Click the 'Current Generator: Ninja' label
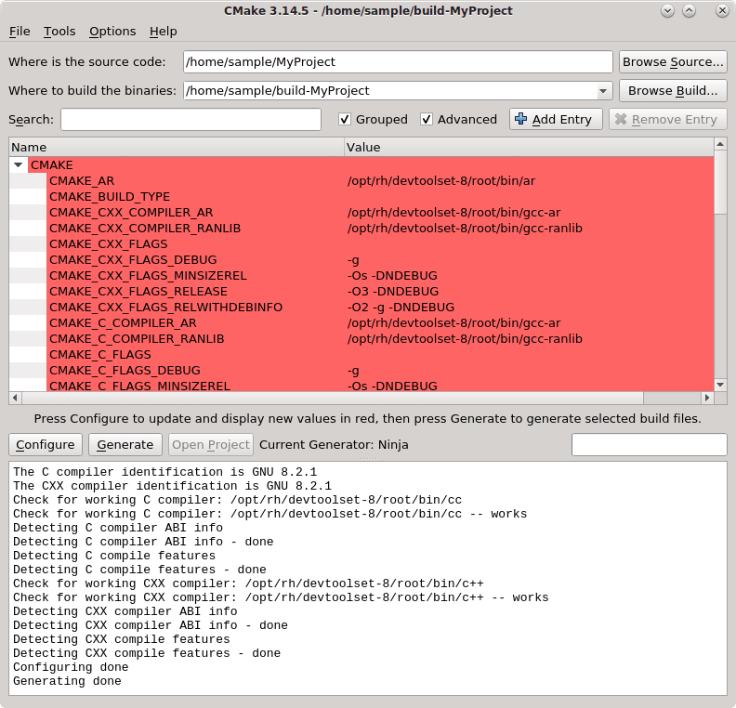736x708 pixels. 334,445
